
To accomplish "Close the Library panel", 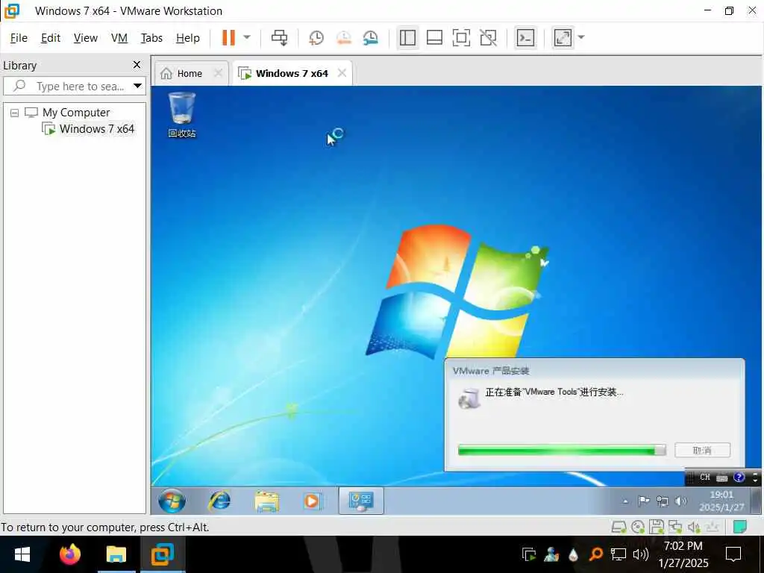I will 137,65.
